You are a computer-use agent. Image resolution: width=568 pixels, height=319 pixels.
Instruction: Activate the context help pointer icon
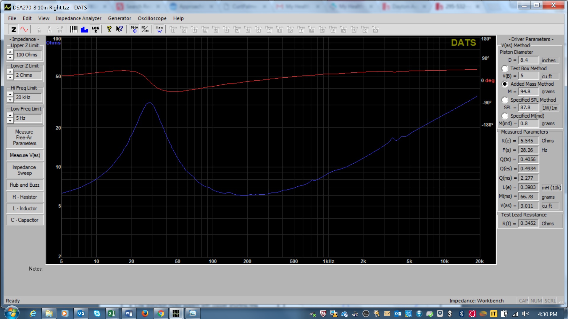120,29
